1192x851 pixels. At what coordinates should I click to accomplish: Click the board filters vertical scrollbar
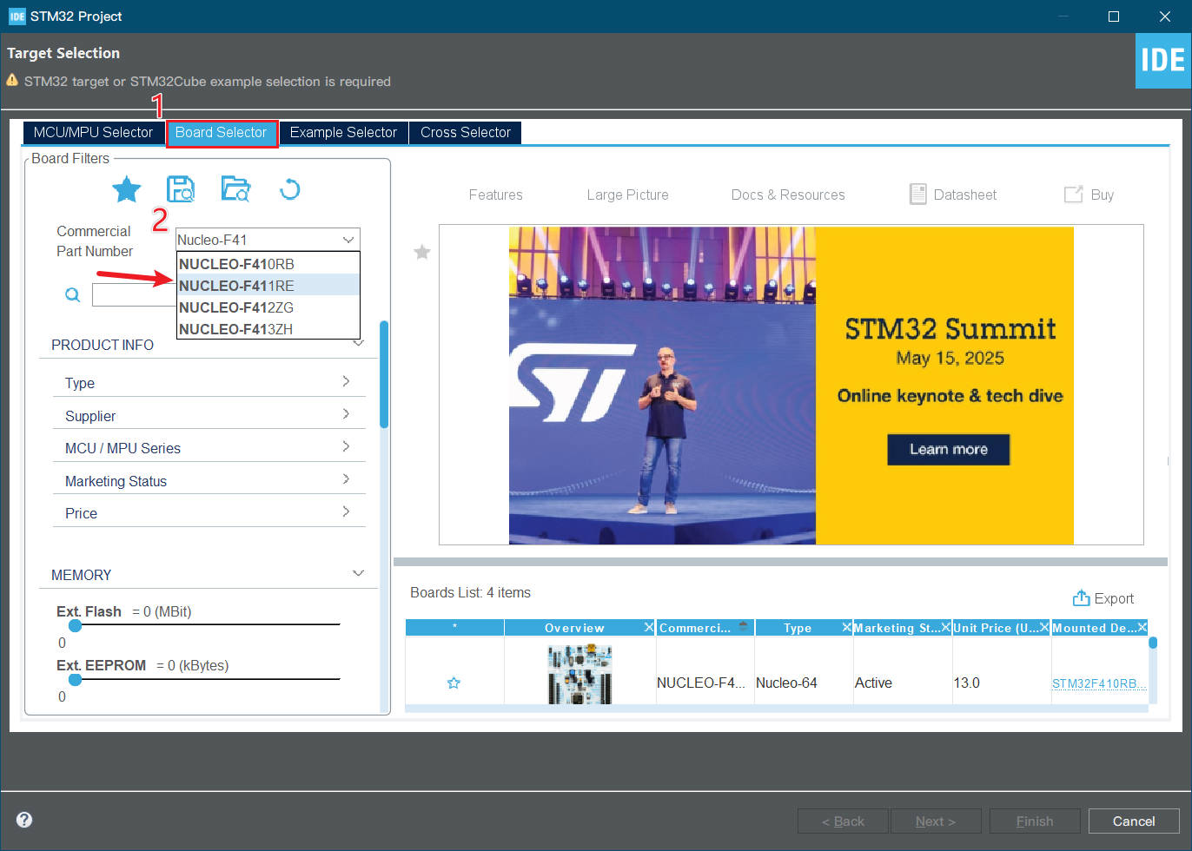click(384, 374)
